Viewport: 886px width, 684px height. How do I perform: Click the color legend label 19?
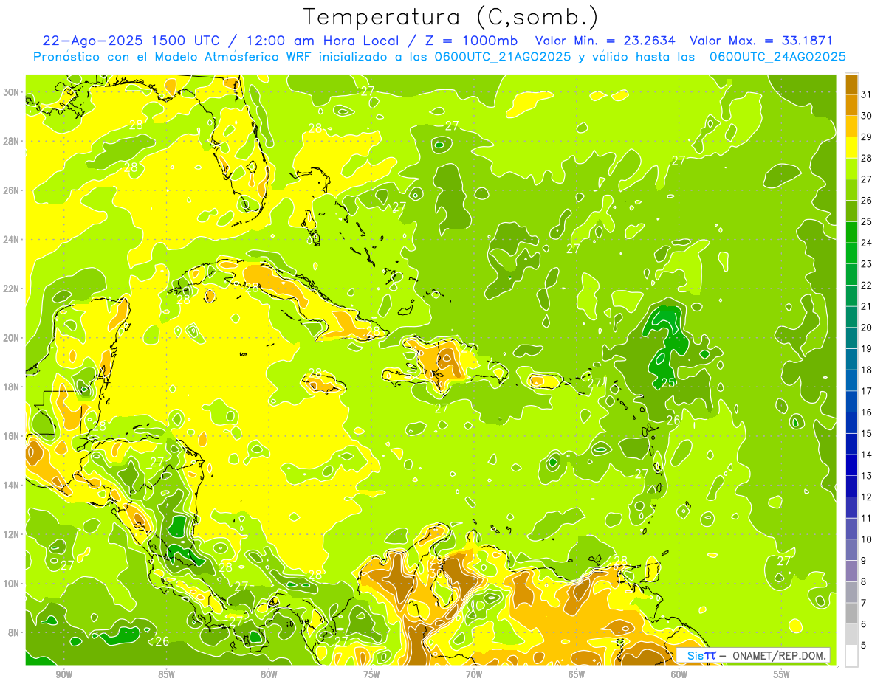click(866, 348)
